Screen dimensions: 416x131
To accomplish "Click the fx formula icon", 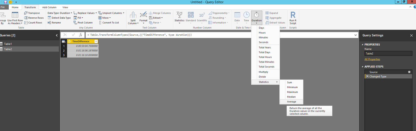I will [80, 35].
